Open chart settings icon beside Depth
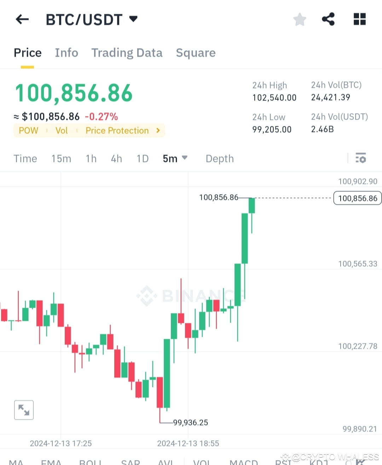Screen dimensions: 382x465 (361, 158)
